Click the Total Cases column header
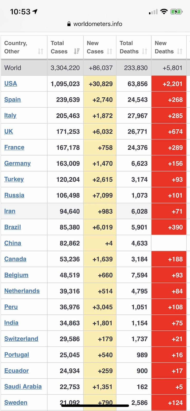Image resolution: width=190 pixels, height=411 pixels. coord(65,47)
